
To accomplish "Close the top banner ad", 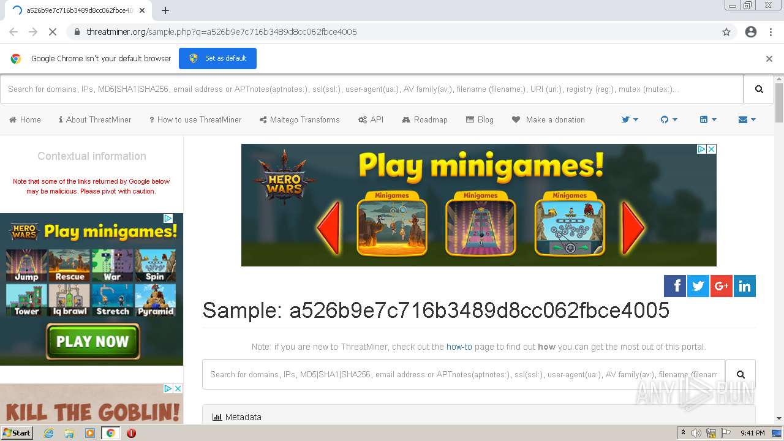I will 712,149.
